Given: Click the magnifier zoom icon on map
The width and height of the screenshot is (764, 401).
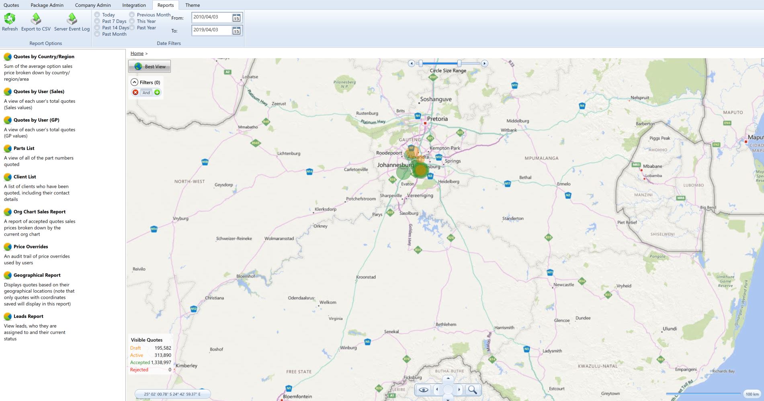Looking at the screenshot, I should click(x=473, y=389).
